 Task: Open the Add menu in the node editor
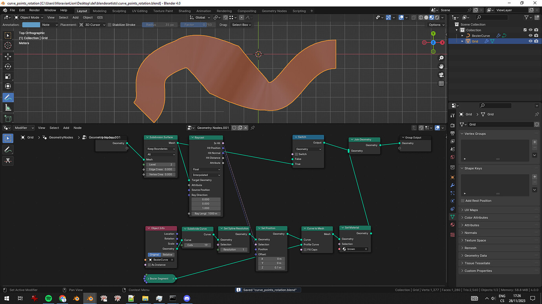click(66, 128)
